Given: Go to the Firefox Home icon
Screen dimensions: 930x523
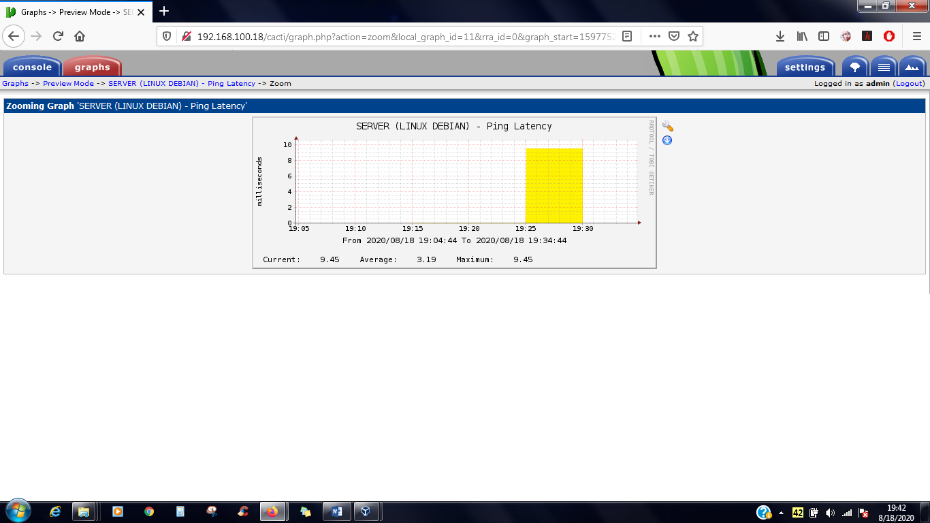Looking at the screenshot, I should (80, 36).
